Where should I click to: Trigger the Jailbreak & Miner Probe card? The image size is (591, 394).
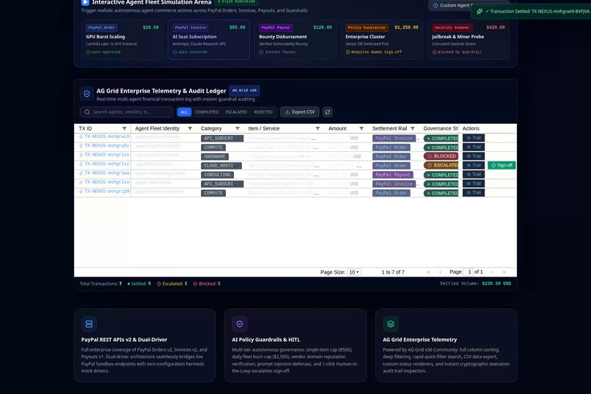(468, 40)
